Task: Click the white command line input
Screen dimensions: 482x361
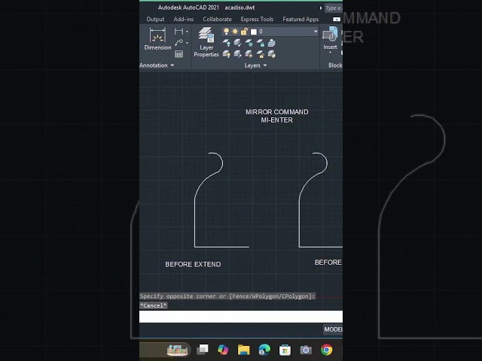Action: (x=241, y=317)
